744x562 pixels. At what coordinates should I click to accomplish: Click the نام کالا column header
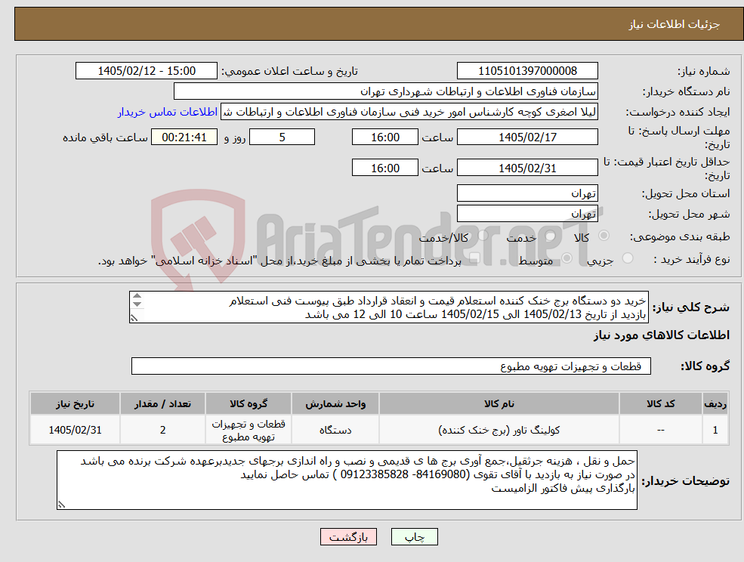pyautogui.click(x=499, y=404)
